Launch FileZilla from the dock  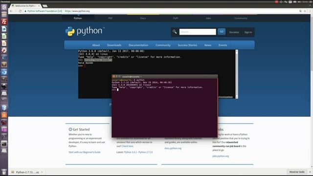coord(4,22)
